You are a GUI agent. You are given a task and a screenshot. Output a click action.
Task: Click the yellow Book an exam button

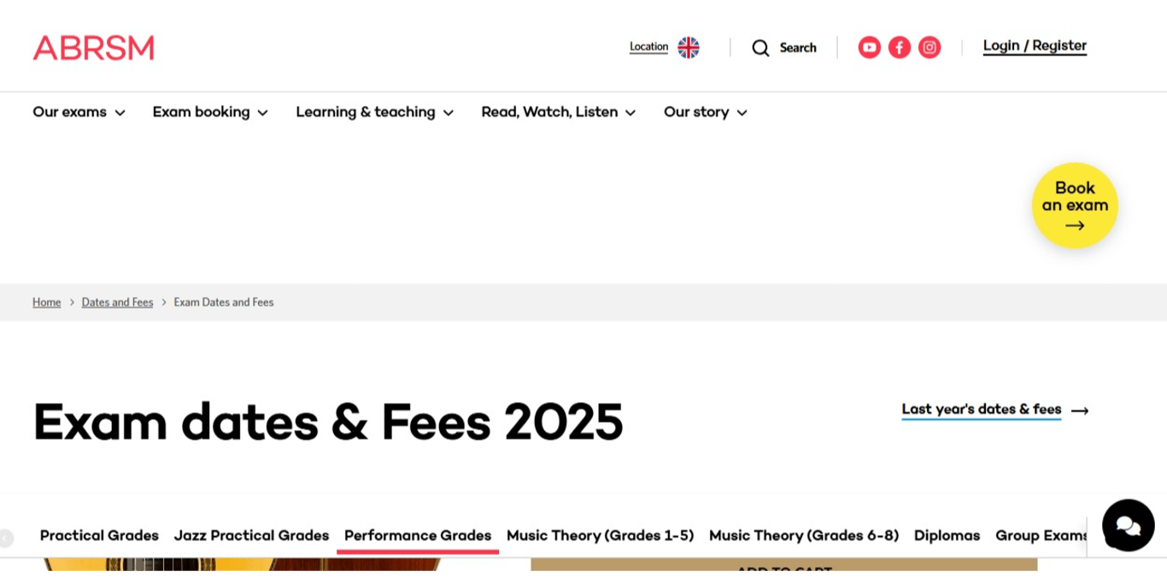point(1075,206)
